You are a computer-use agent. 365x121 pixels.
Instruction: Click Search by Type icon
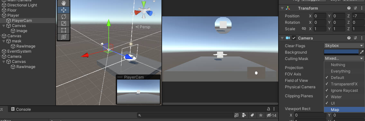[244, 115]
